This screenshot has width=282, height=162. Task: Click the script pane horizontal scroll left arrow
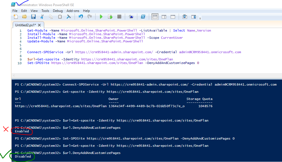click(14, 75)
